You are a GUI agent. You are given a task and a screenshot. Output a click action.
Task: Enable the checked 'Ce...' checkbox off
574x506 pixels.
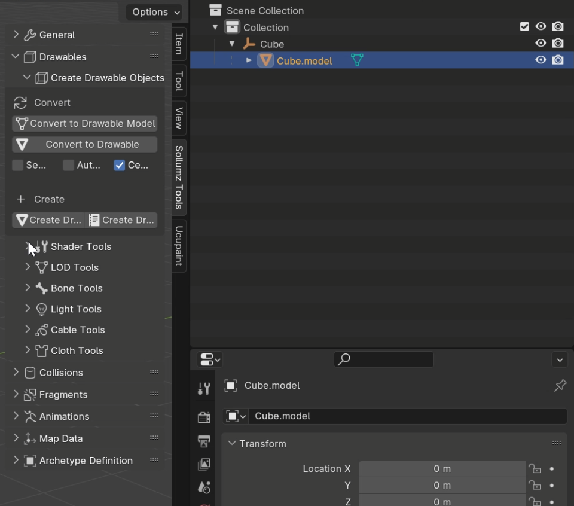(120, 166)
